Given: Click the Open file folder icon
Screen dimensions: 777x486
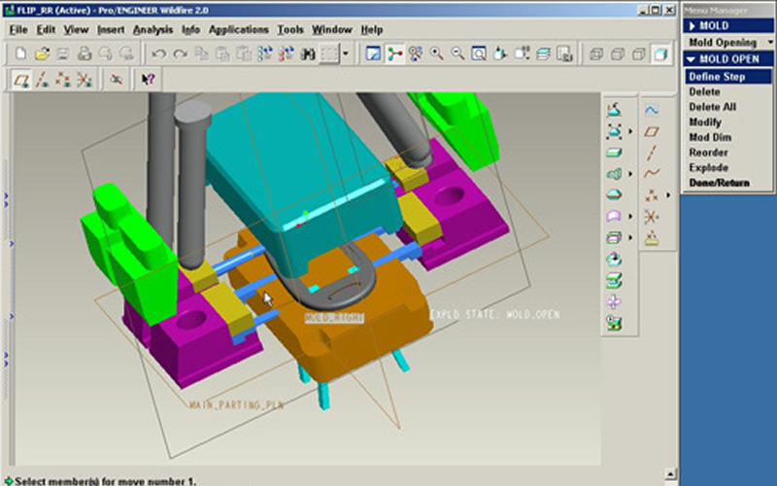Looking at the screenshot, I should click(42, 54).
